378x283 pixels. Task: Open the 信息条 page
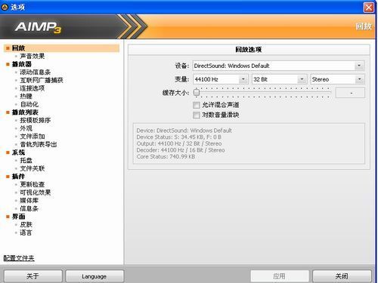coord(29,208)
